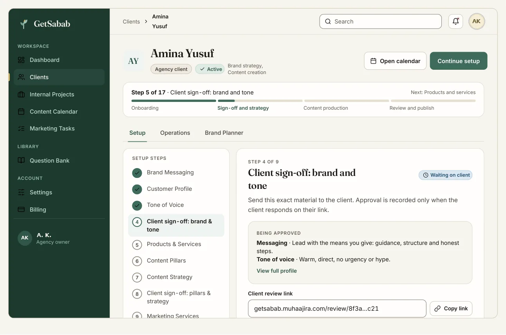Click the client review link field

pos(337,309)
